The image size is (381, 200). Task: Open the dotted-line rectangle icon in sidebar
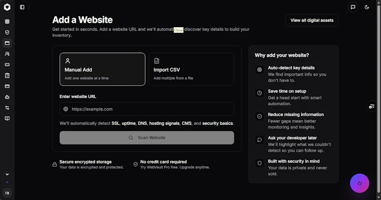coord(7,65)
